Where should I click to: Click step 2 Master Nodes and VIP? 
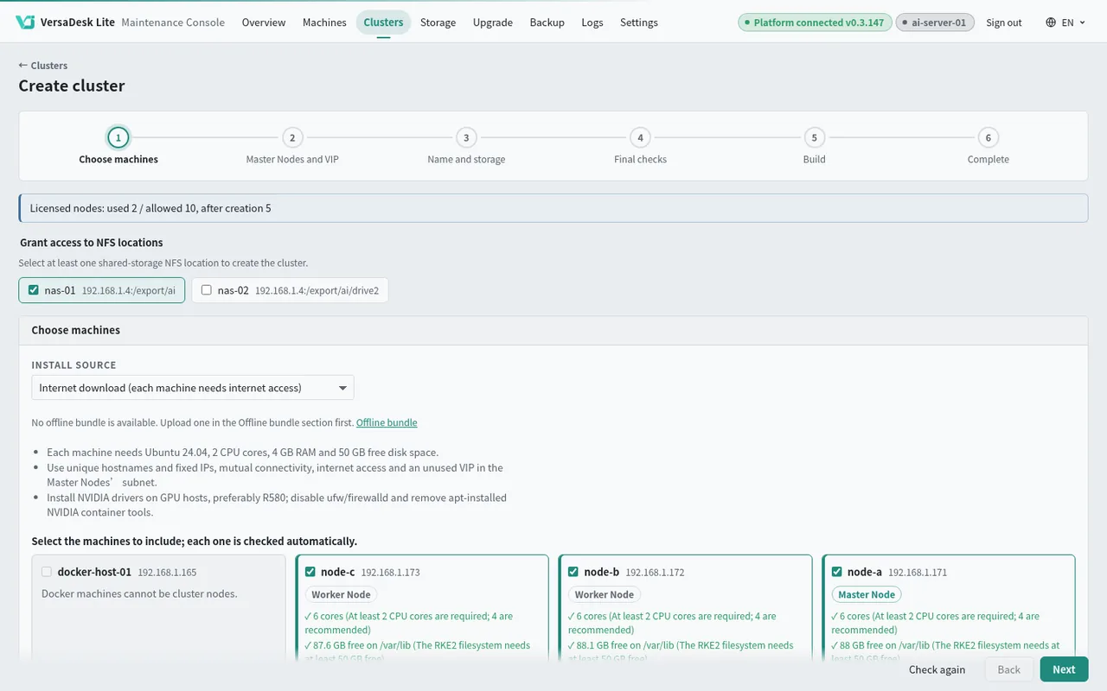coord(292,146)
